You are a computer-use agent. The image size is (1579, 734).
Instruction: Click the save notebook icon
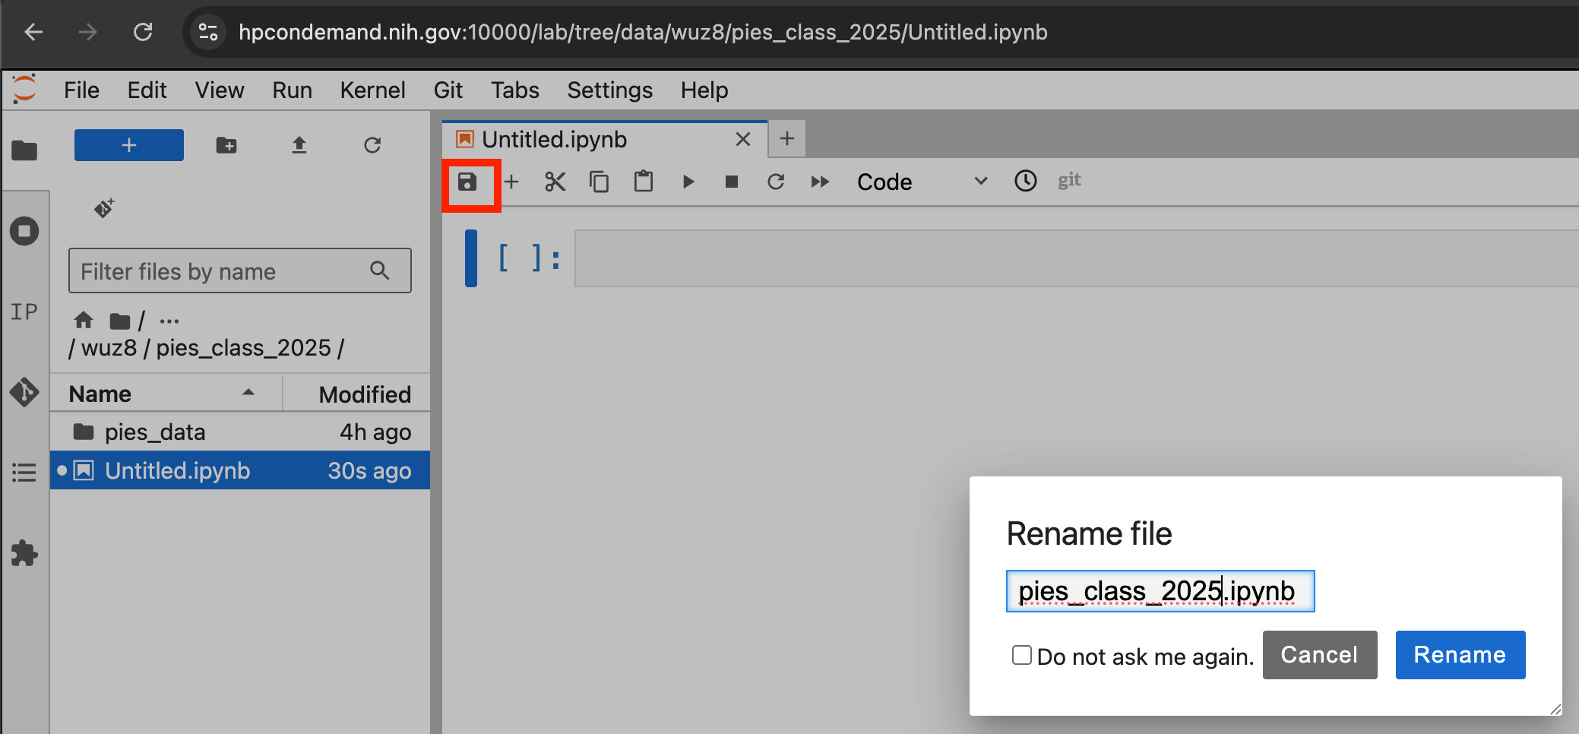(x=467, y=182)
